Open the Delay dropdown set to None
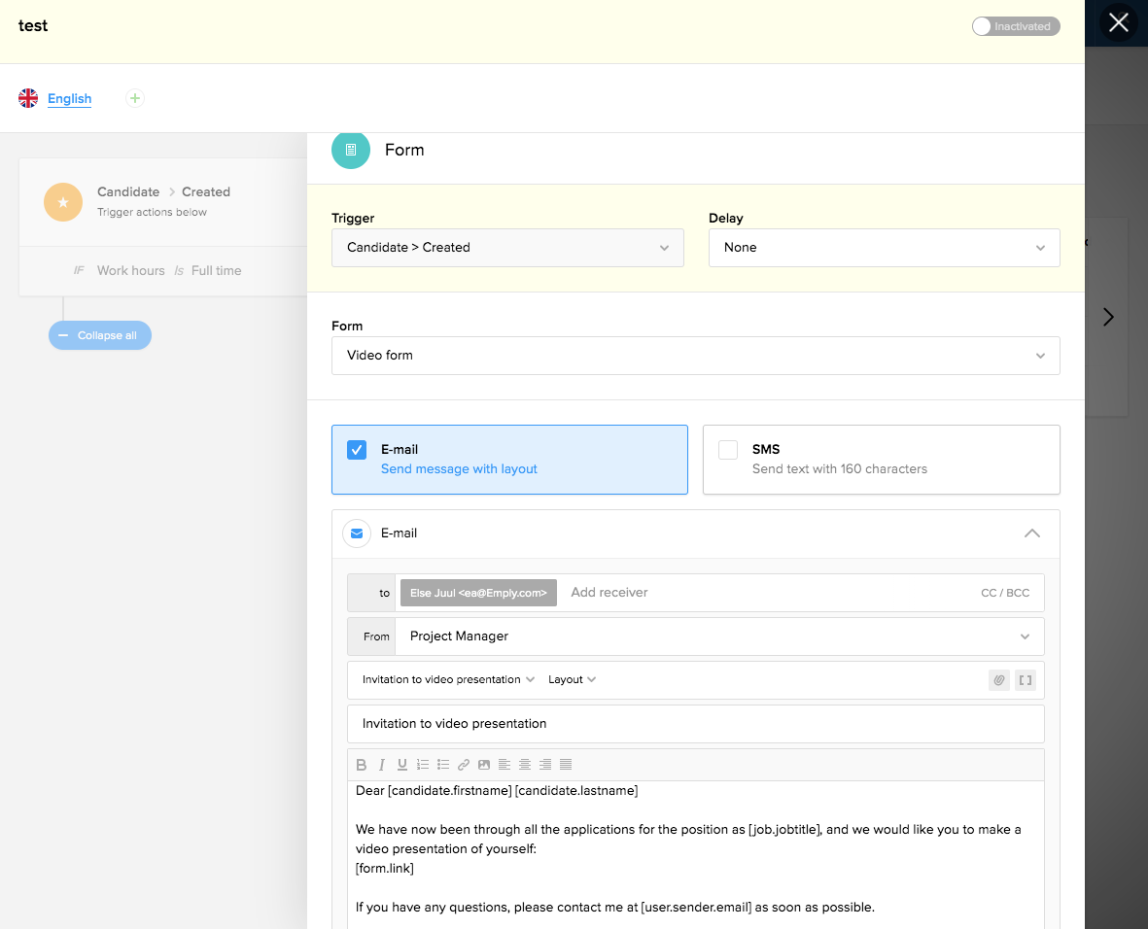Viewport: 1148px width, 929px height. tap(884, 248)
